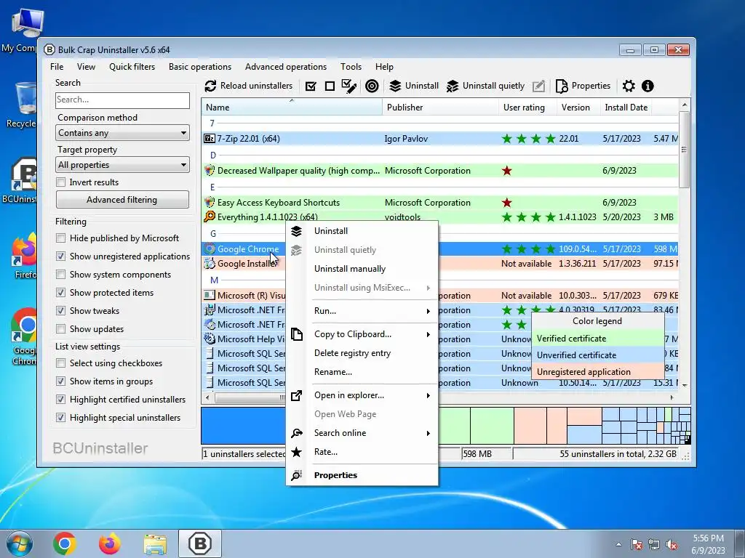
Task: Choose Uninstall manually in context menu
Action: pyautogui.click(x=362, y=269)
